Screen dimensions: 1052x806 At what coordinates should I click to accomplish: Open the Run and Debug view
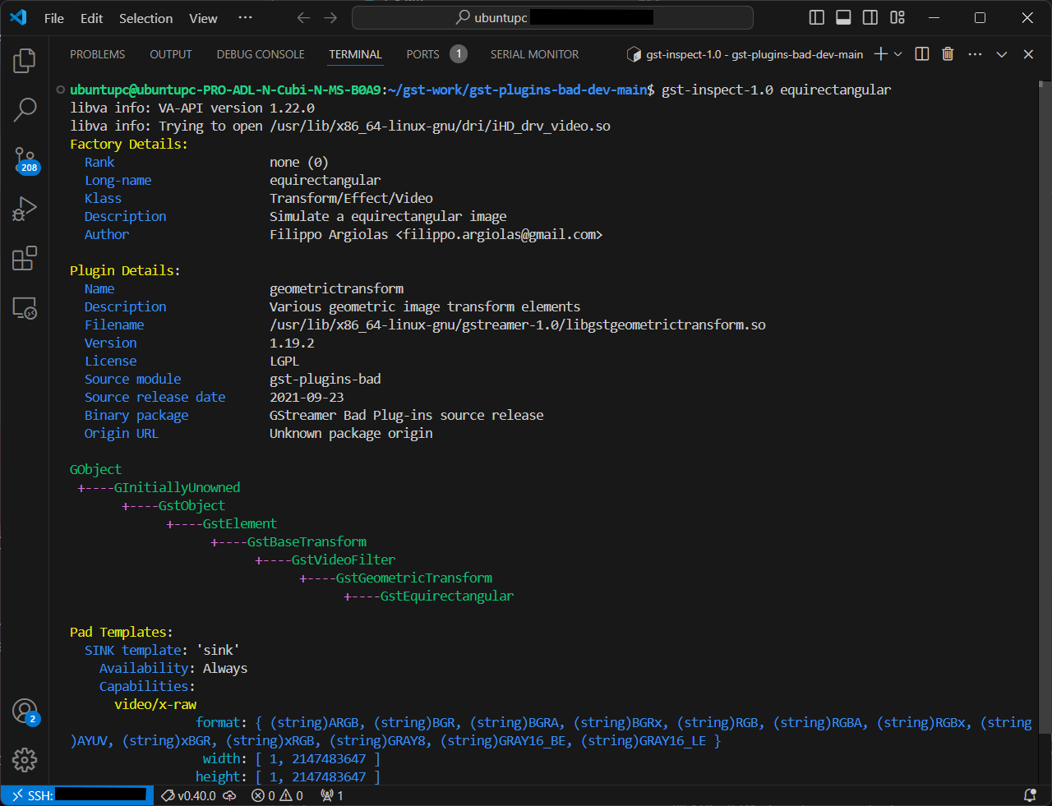click(25, 209)
